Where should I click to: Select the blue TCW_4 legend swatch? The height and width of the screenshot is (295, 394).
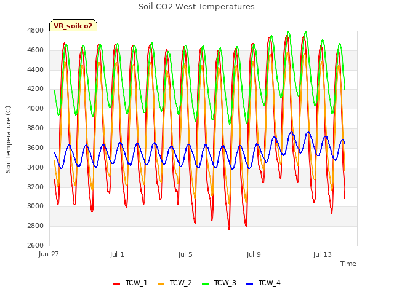click(249, 284)
